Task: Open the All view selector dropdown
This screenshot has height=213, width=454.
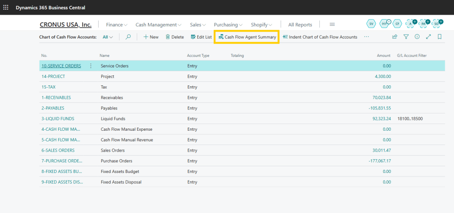Action: [108, 37]
